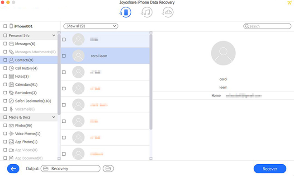Click the large contact avatar in details
294x176 pixels.
(x=223, y=53)
